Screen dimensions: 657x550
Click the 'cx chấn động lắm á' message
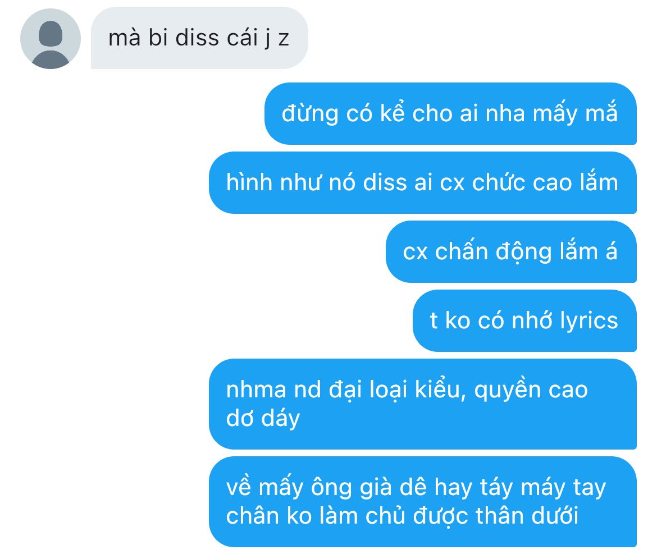511,252
